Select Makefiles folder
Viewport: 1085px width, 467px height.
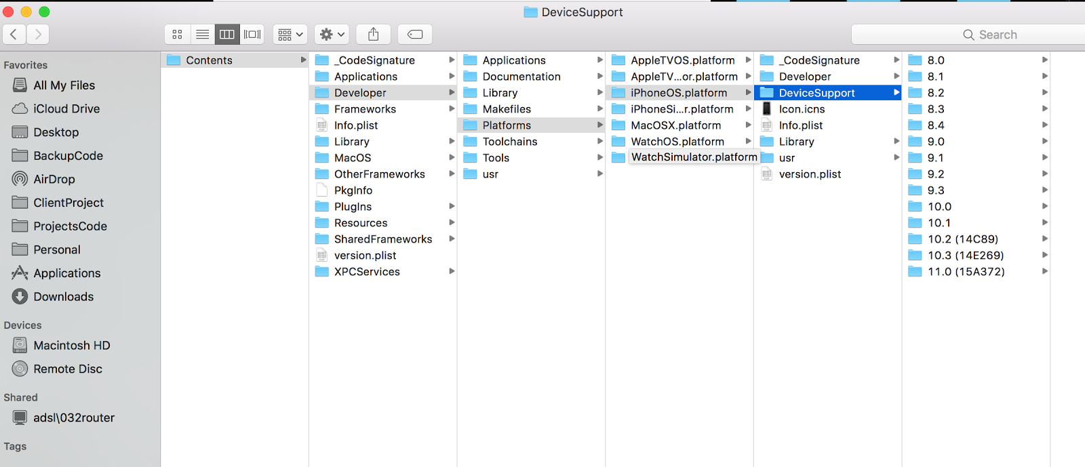pyautogui.click(x=532, y=109)
